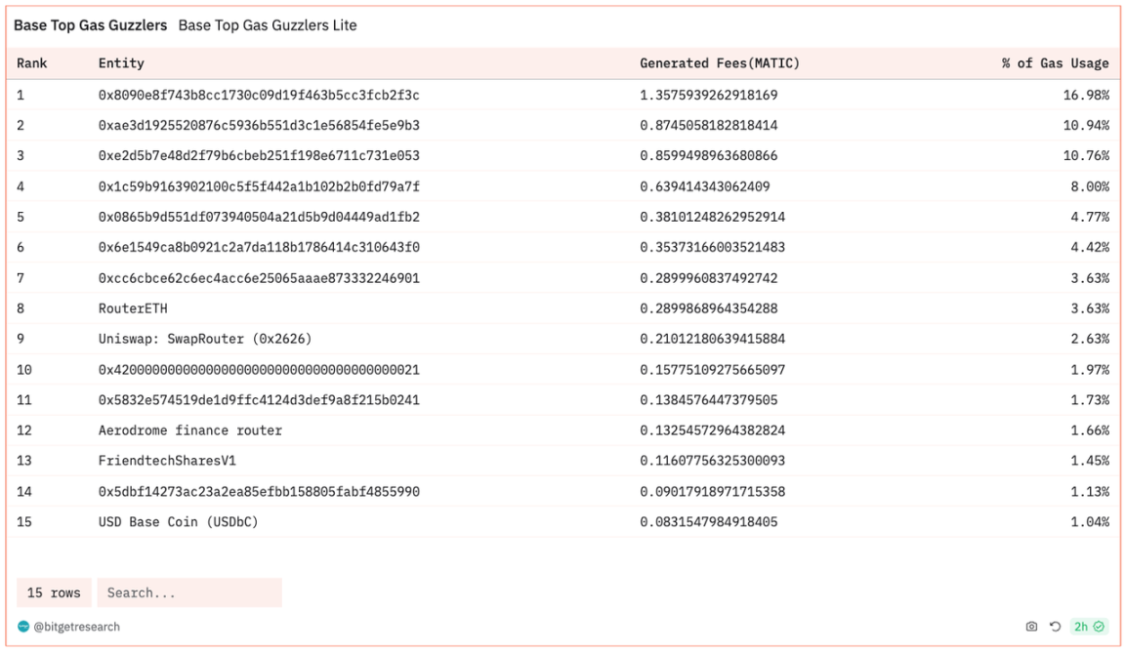The width and height of the screenshot is (1125, 653).
Task: Sort by the Entity column header
Action: tap(121, 63)
